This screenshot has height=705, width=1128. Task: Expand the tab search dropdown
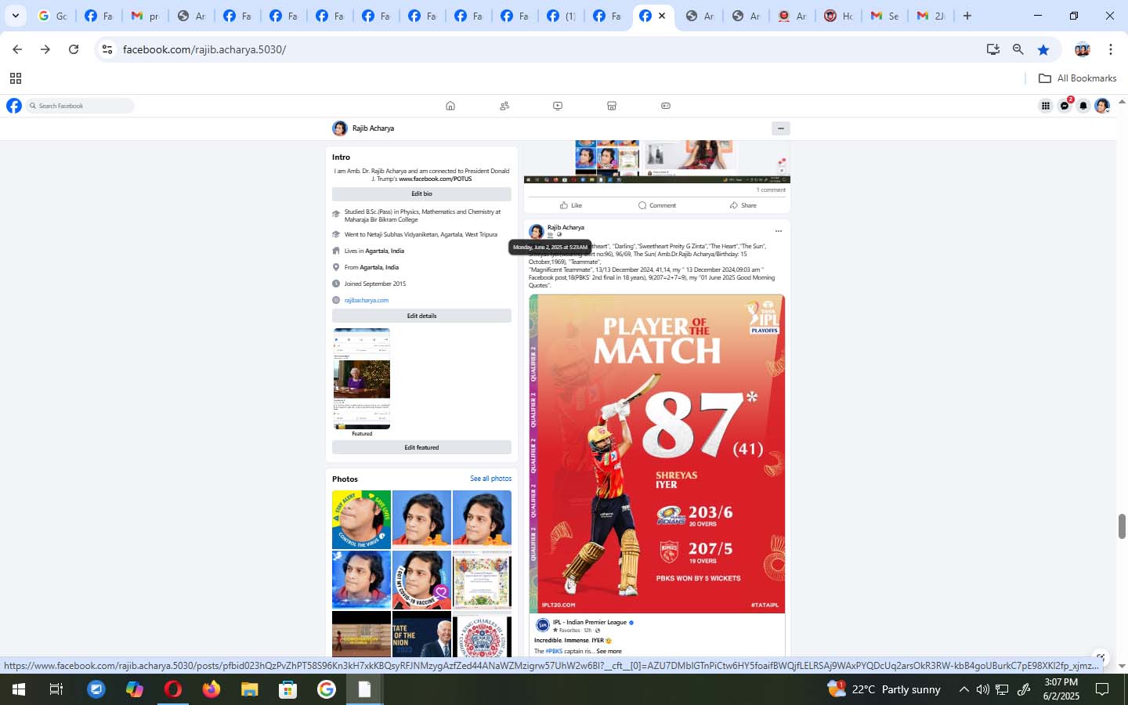[15, 16]
